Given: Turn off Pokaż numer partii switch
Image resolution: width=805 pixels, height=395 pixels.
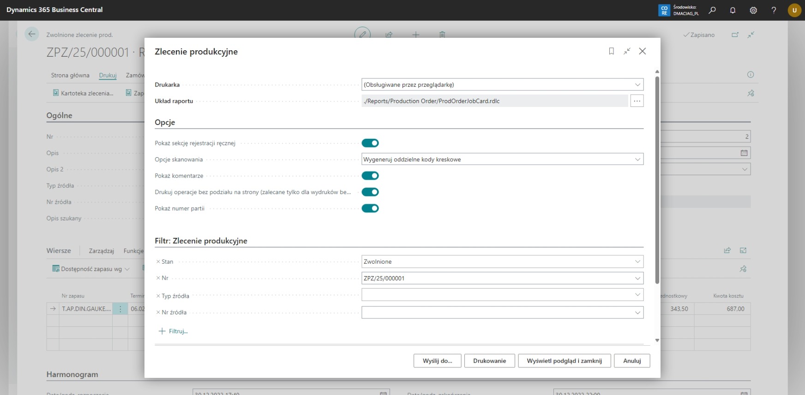Looking at the screenshot, I should (370, 208).
